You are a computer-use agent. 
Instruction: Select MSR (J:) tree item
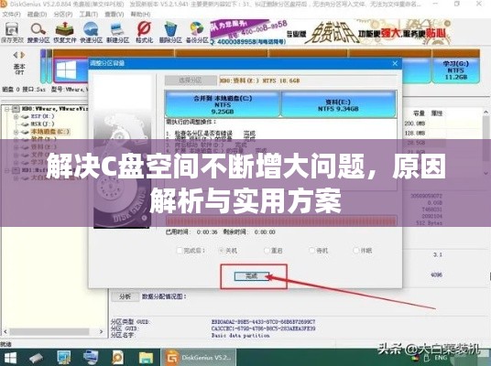pos(42,124)
